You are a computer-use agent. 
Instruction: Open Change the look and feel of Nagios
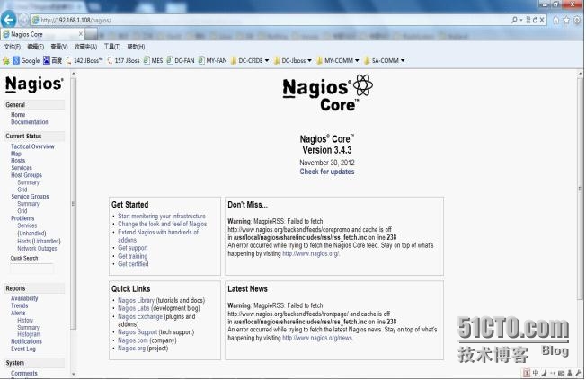[x=162, y=224]
